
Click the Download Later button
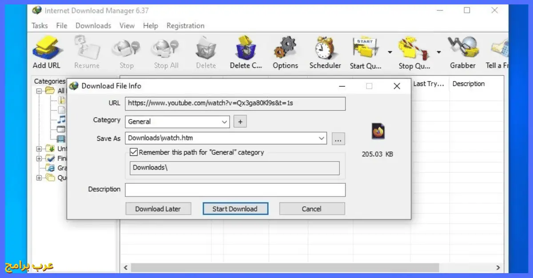click(x=158, y=209)
